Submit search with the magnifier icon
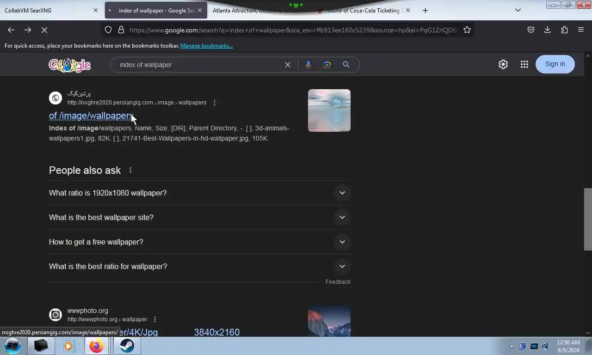Screen dimensions: 592x355 click(x=346, y=65)
